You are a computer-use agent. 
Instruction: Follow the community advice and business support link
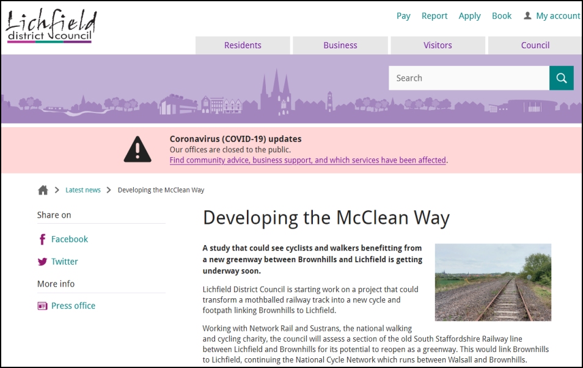coord(308,160)
